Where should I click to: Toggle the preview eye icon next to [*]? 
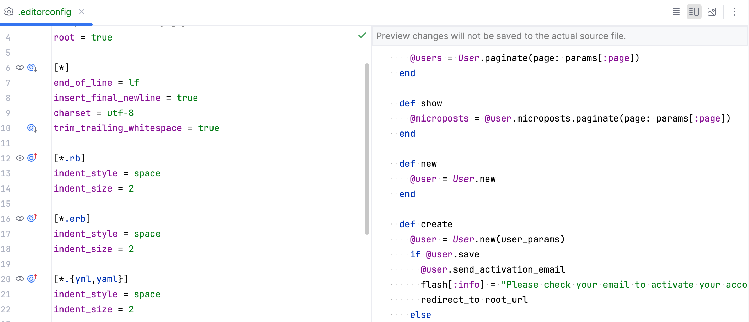click(19, 68)
